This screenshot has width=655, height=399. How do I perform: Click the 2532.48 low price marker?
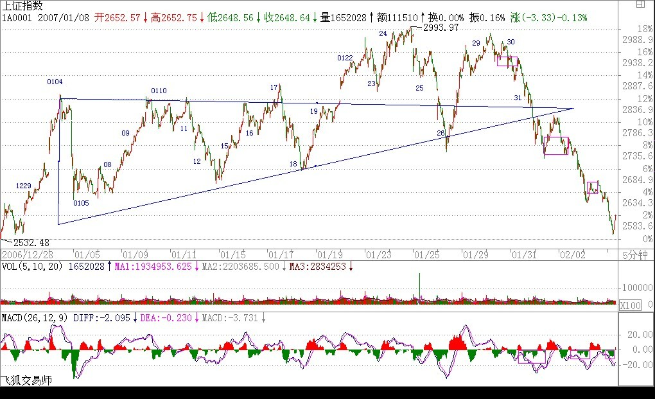pos(31,243)
